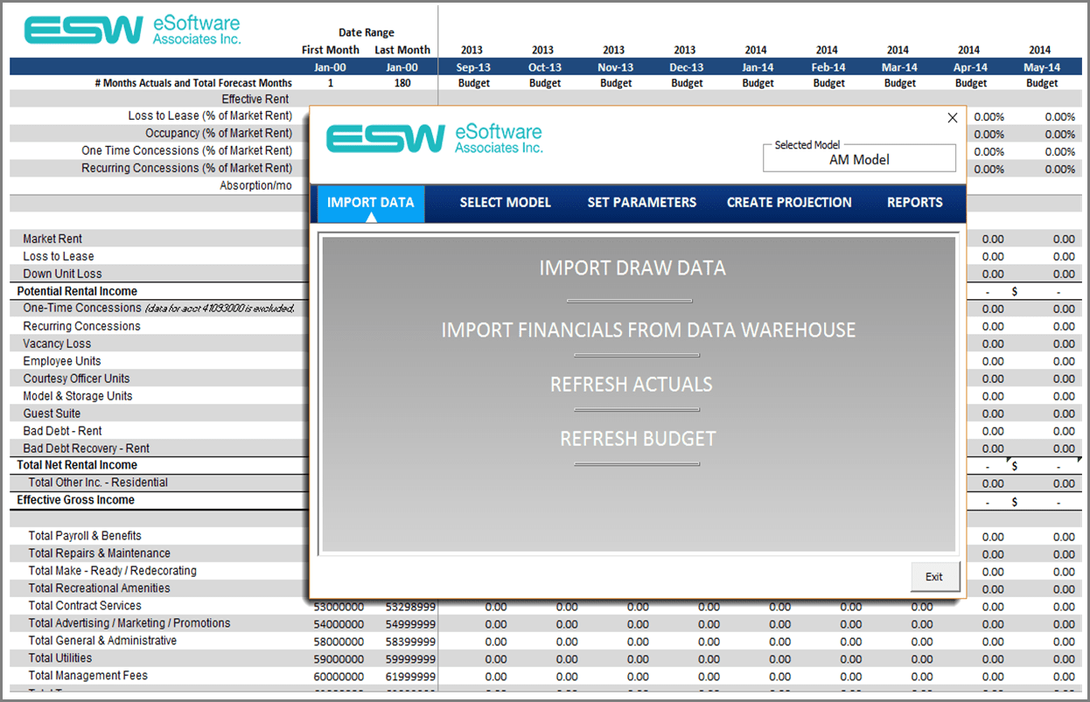Screen dimensions: 1090x702
Task: Select the Feb-14 column header cell
Action: [828, 67]
